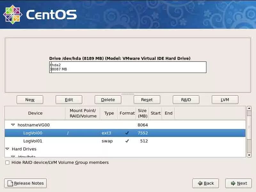Collapse the Hard Drives tree node

(x=7, y=149)
